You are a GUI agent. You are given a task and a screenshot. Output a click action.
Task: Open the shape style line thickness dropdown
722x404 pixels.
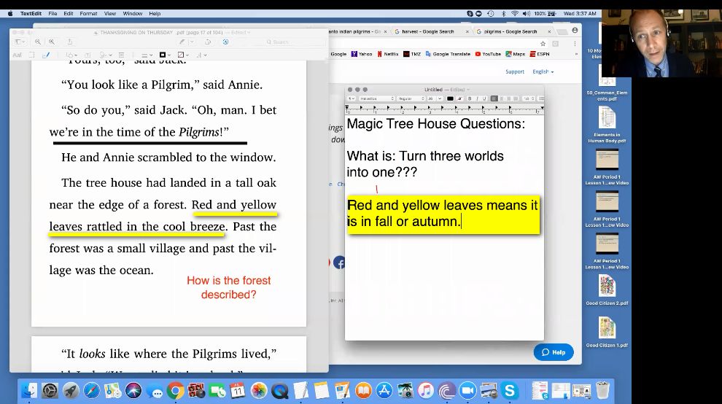[x=147, y=55]
